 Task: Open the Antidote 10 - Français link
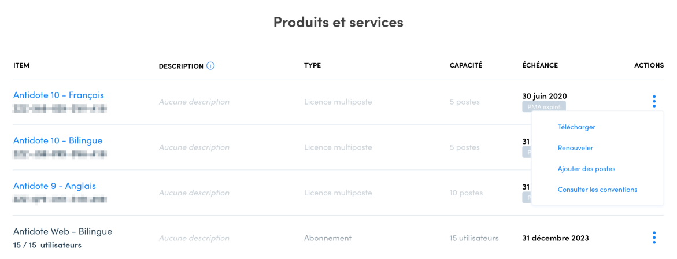click(x=59, y=95)
